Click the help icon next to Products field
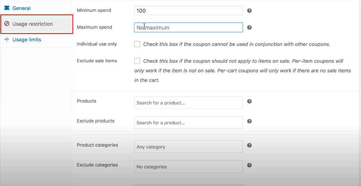Viewport: 361px width, 186px height. pyautogui.click(x=249, y=101)
